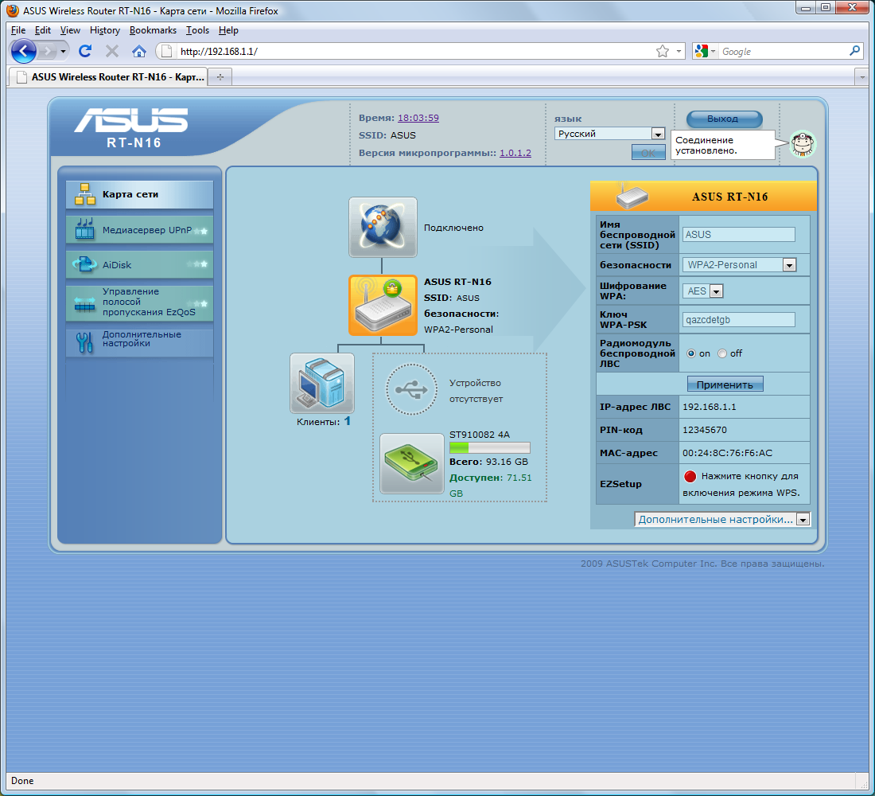
Task: Click the forward navigation arrow
Action: pos(48,52)
